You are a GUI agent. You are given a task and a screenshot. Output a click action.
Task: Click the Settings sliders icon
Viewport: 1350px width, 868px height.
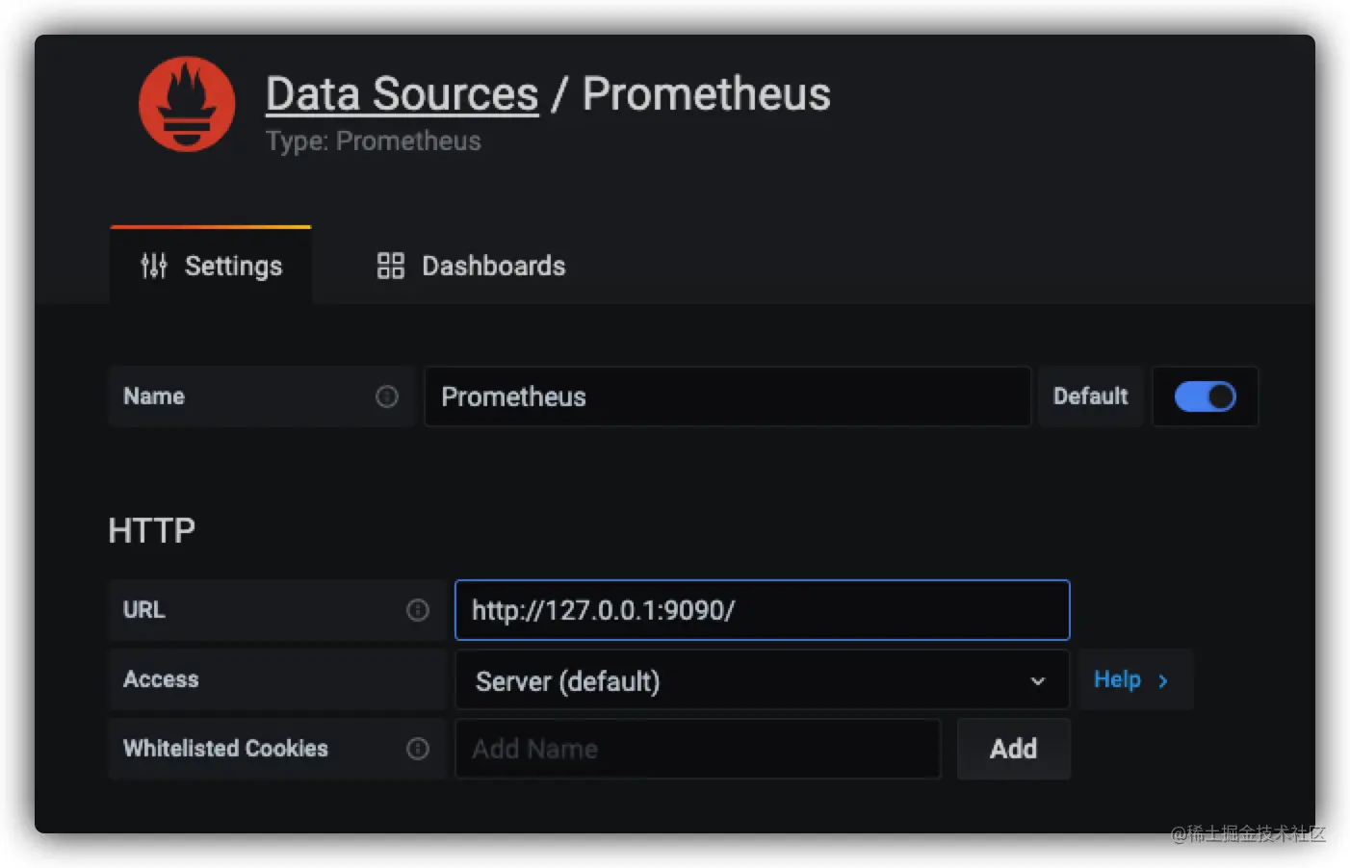coord(154,266)
